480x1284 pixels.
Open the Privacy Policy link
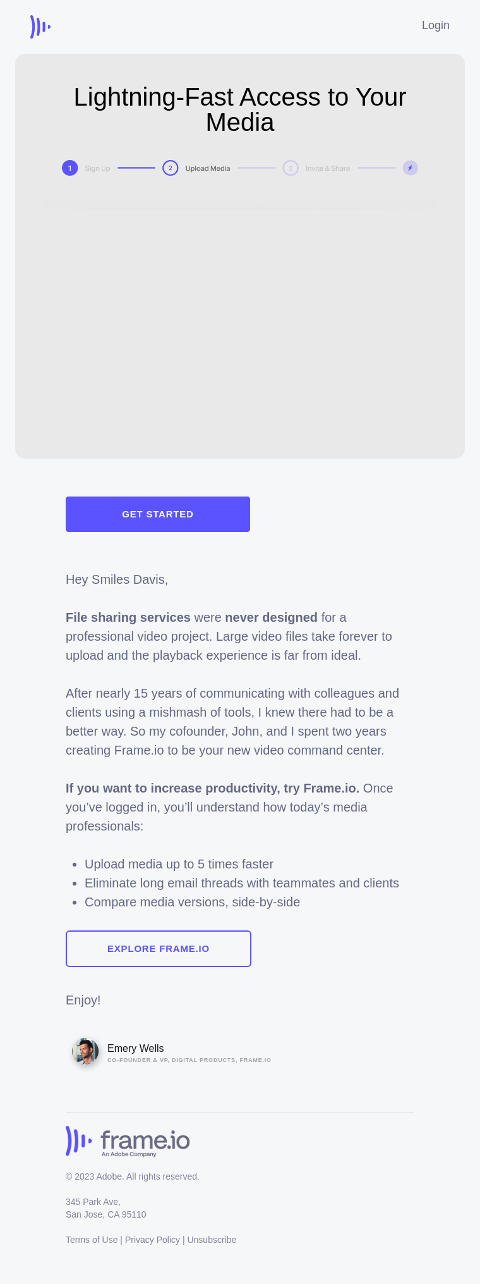pyautogui.click(x=152, y=1240)
